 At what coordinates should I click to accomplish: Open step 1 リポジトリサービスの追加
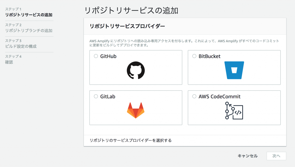(29, 15)
